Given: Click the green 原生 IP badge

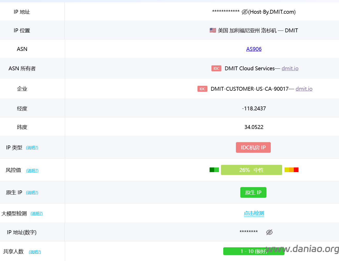Looking at the screenshot, I should click(x=253, y=193).
